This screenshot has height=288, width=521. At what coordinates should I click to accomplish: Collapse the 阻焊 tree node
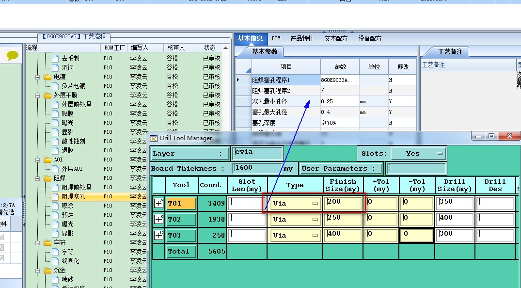tap(38, 178)
